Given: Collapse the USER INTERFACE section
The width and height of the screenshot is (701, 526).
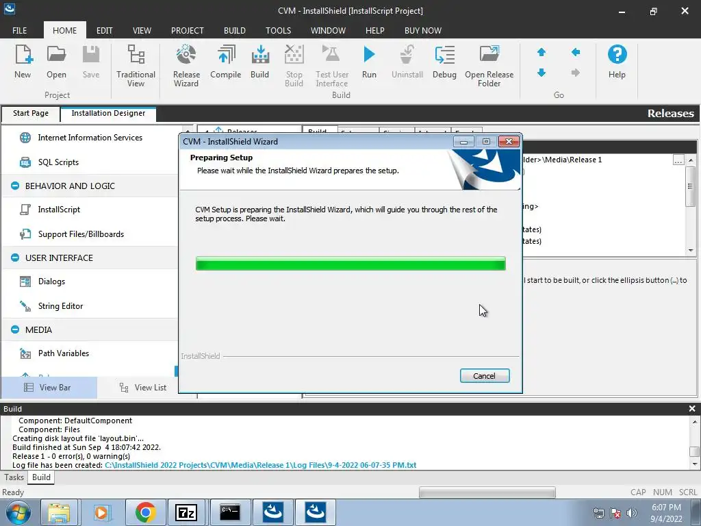Looking at the screenshot, I should [x=15, y=258].
